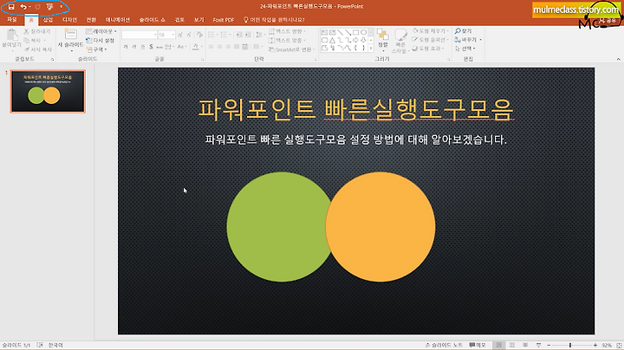Switch to the 슬라이드 쇼 tab

pos(152,19)
